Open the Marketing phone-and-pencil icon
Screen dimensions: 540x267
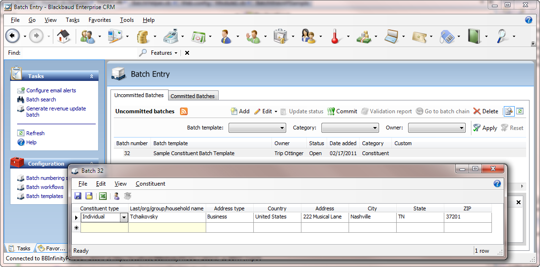115,36
